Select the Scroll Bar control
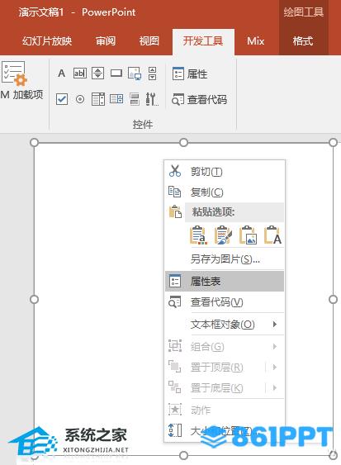Viewport: 341px width, 465px height. 153,74
